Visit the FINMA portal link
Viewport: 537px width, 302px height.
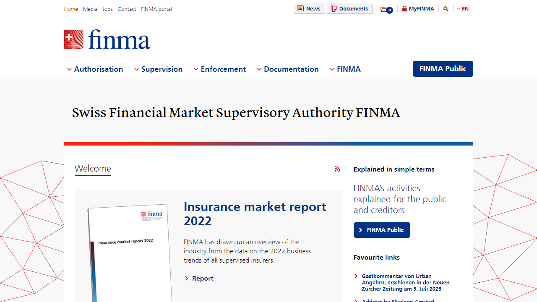156,9
